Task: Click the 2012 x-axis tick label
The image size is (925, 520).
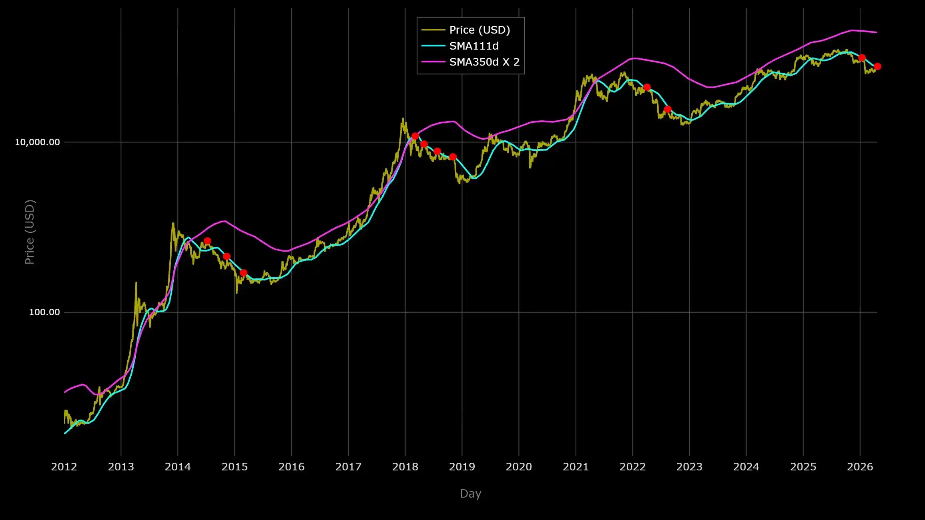Action: 64,467
